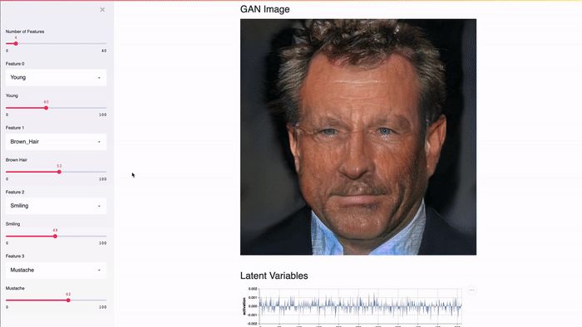
Task: Click the dropdown arrow beside Young
Action: click(99, 78)
